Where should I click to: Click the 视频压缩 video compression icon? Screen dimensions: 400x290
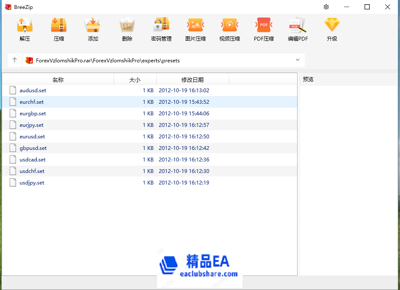click(229, 29)
